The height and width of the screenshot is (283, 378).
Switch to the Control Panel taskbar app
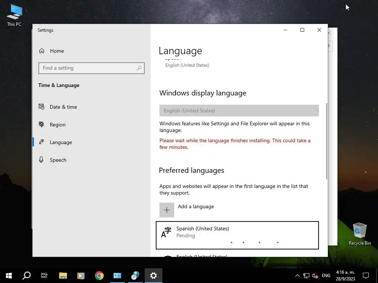(x=117, y=276)
